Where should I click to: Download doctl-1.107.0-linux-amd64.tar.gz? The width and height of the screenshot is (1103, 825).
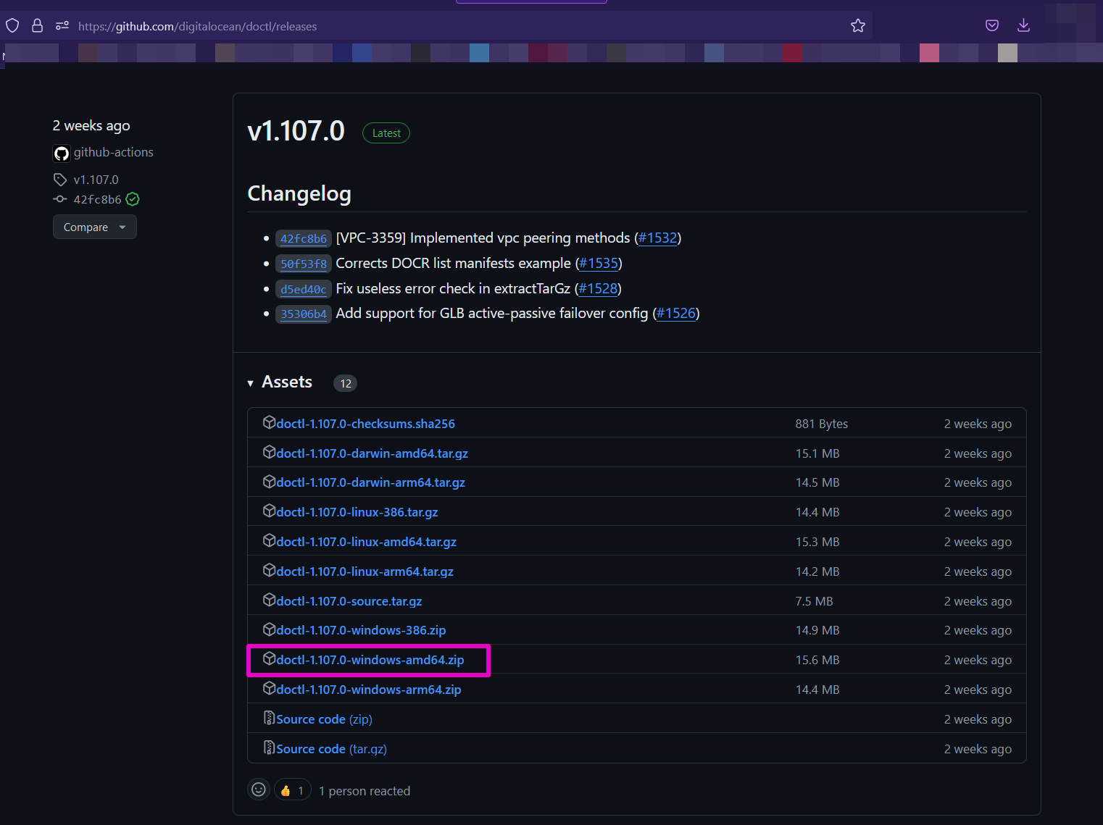pos(366,542)
